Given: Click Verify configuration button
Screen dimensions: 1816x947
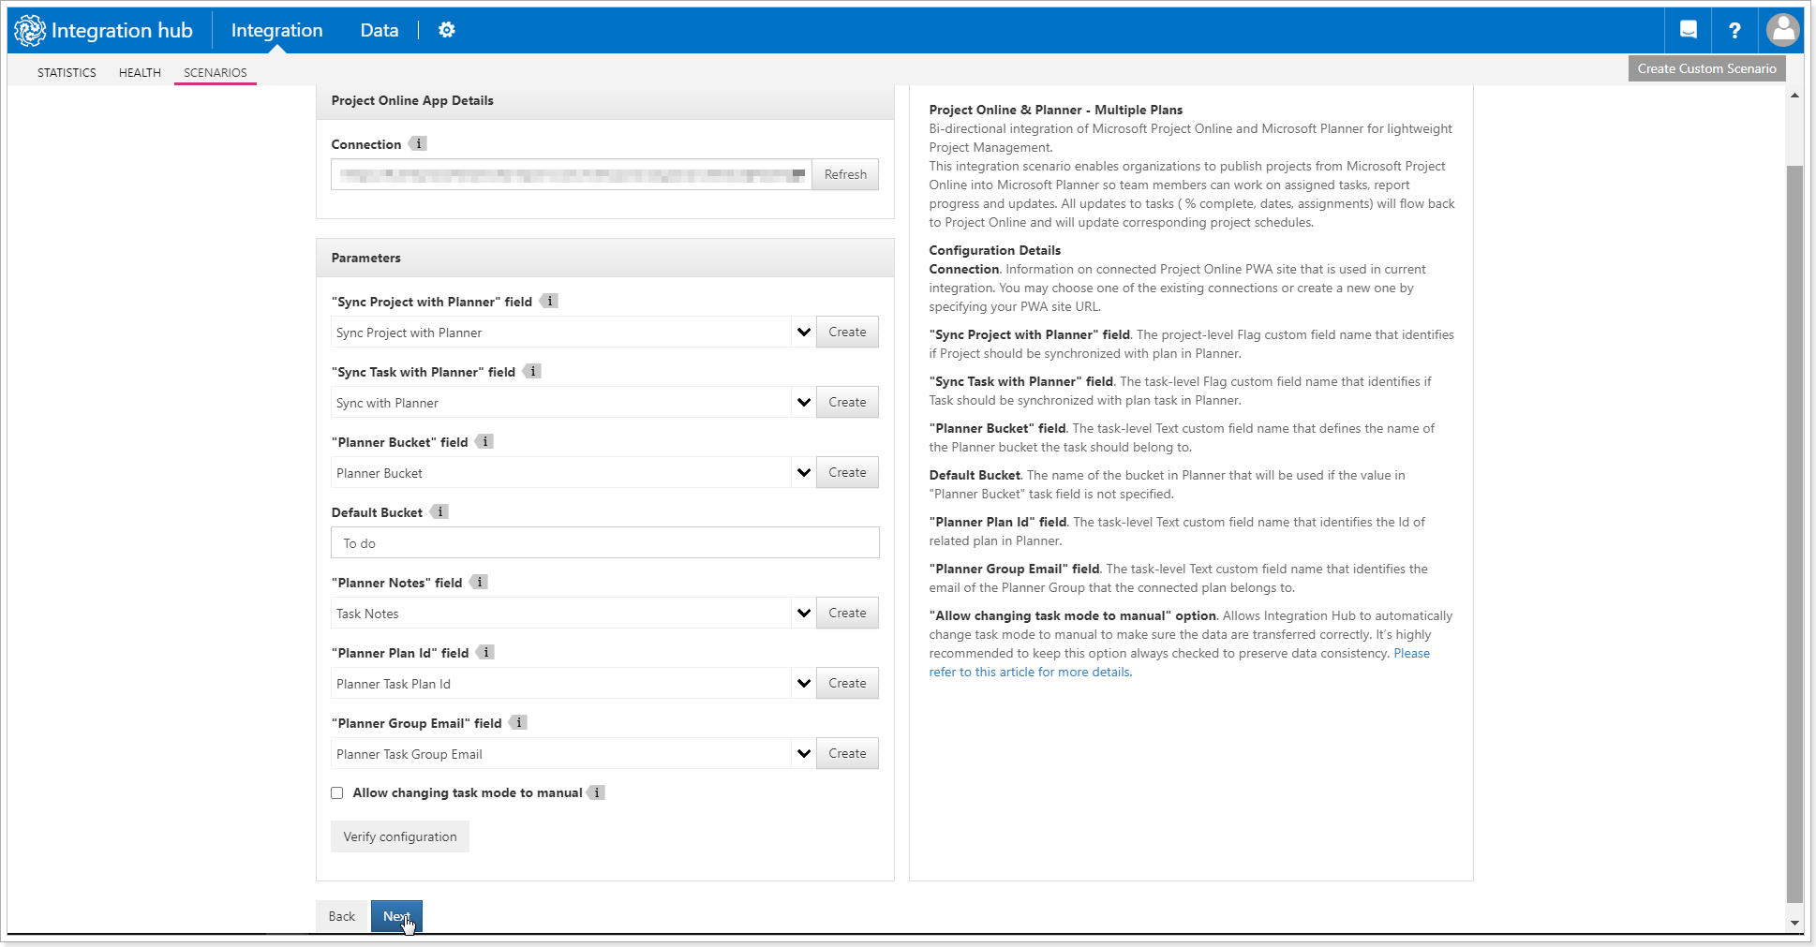Looking at the screenshot, I should coord(400,836).
